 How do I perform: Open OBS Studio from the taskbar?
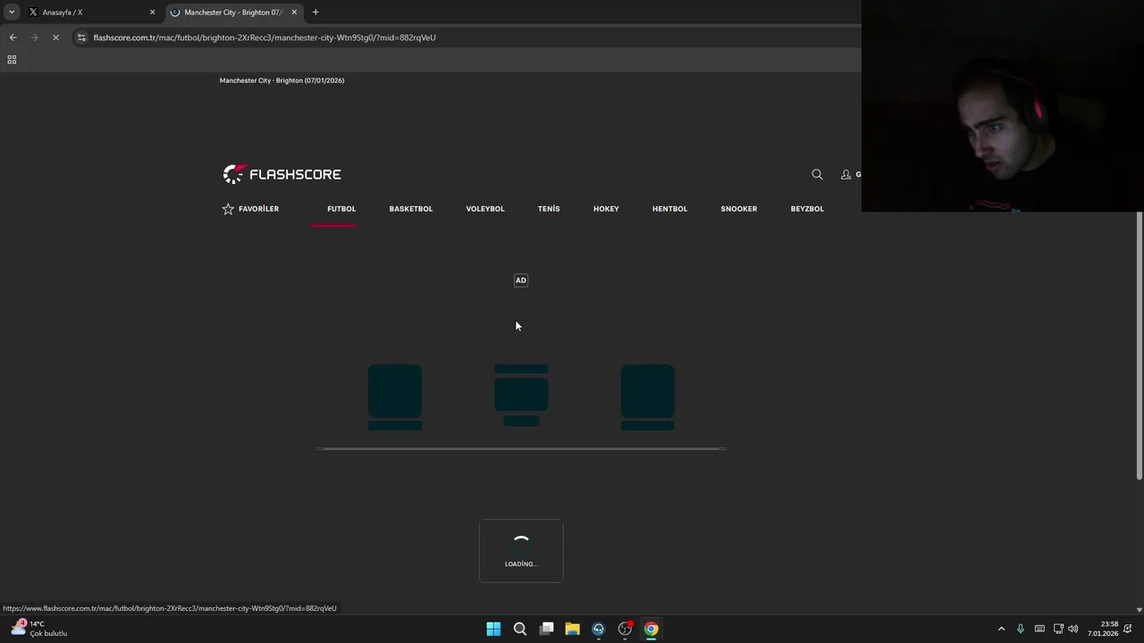coord(625,629)
